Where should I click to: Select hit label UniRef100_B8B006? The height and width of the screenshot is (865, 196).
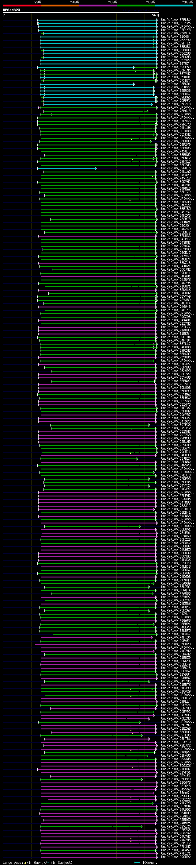click(176, 148)
